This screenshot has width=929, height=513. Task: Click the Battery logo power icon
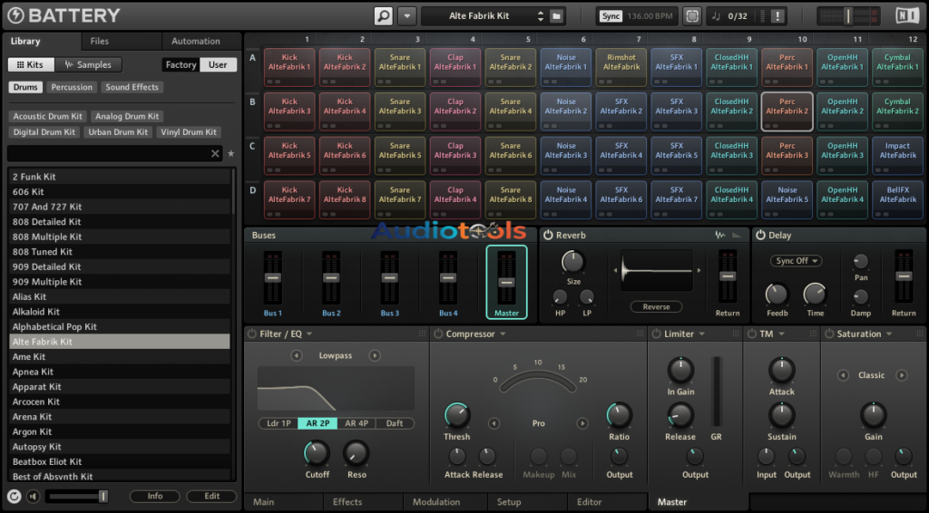pos(16,15)
